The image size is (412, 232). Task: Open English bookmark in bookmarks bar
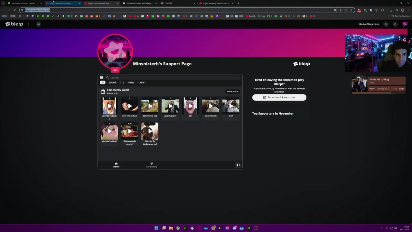tap(251, 16)
